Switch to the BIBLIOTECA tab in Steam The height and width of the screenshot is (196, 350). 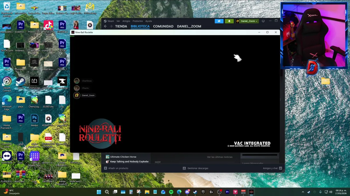pos(140,26)
